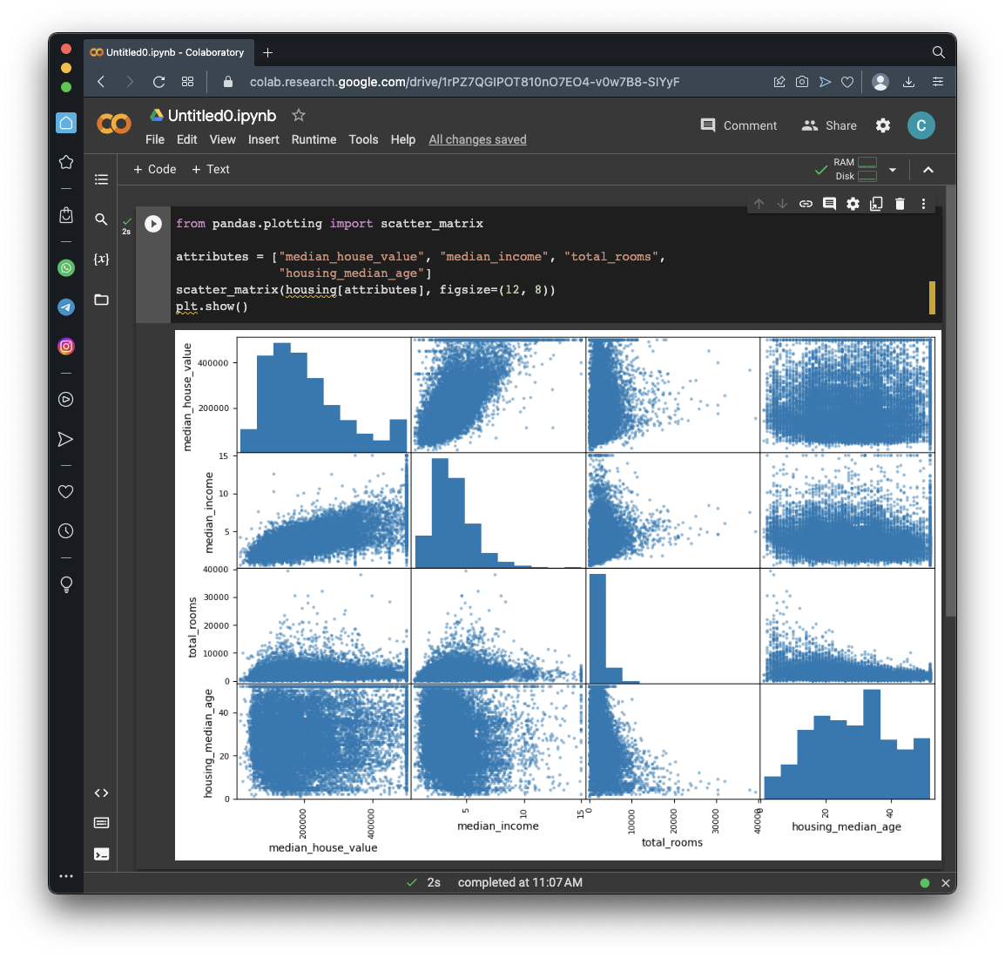Add a new Code cell
1005x958 pixels.
pyautogui.click(x=154, y=169)
